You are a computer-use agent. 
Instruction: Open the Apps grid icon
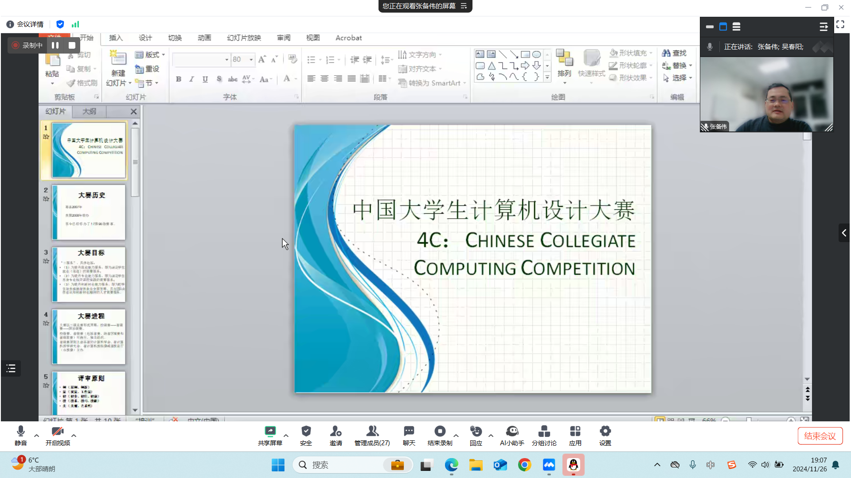[x=575, y=432]
